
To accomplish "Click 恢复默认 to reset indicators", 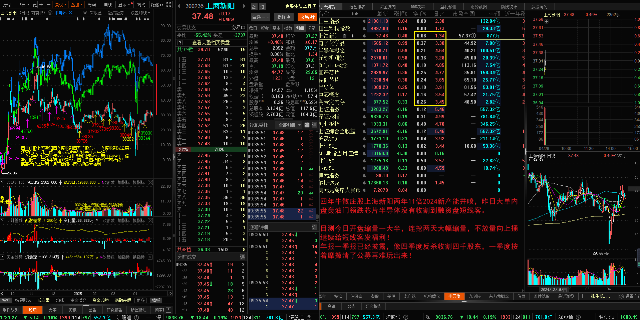I will [23, 300].
